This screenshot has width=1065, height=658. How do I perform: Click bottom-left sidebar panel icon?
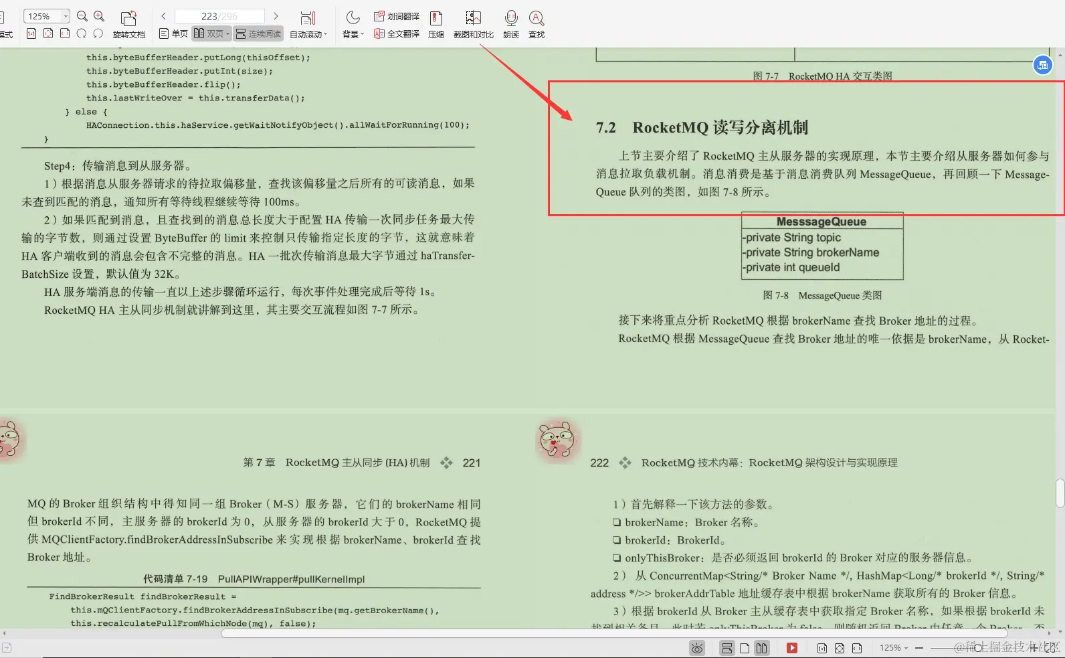pos(7,648)
